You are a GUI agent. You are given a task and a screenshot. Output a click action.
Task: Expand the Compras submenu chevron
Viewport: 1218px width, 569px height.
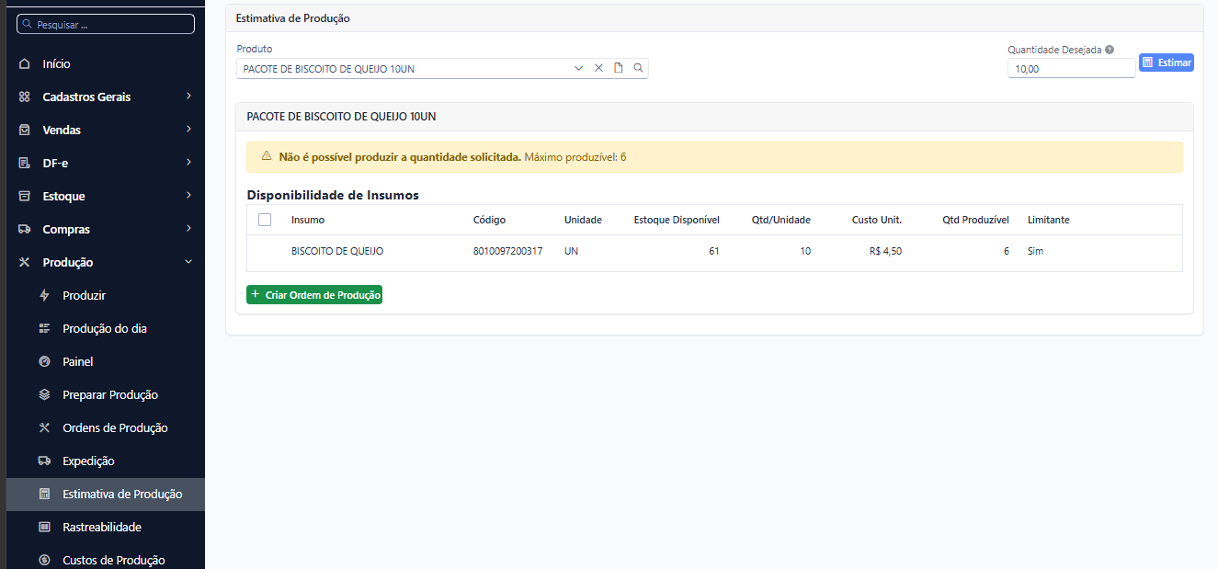click(x=188, y=228)
